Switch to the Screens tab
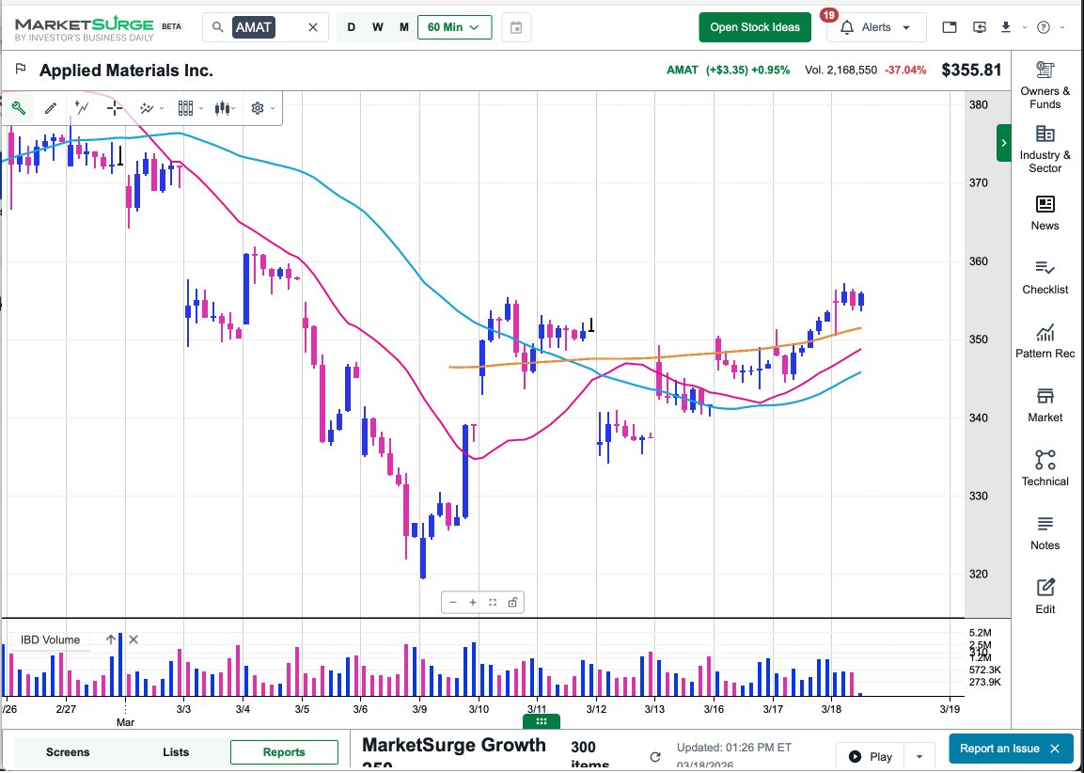1084x773 pixels. (68, 752)
